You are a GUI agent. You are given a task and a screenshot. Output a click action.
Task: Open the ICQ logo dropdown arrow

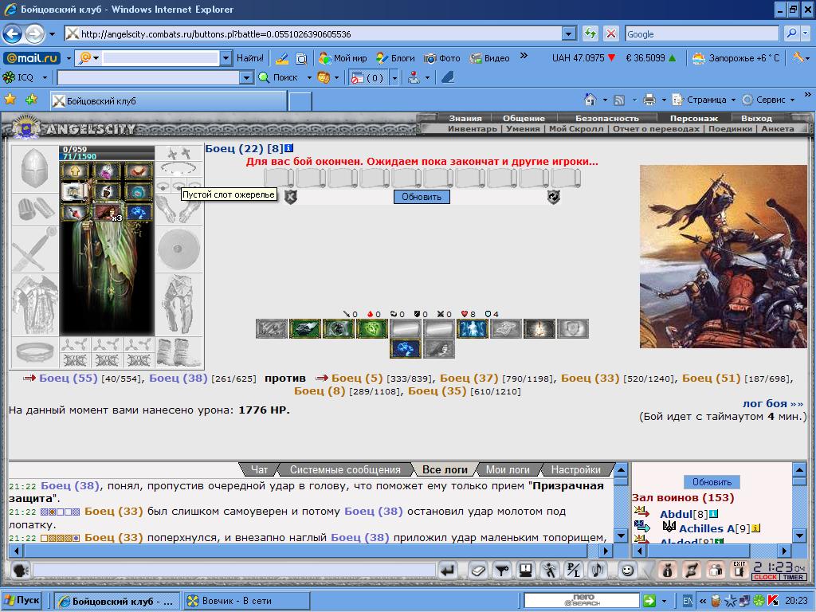point(45,77)
